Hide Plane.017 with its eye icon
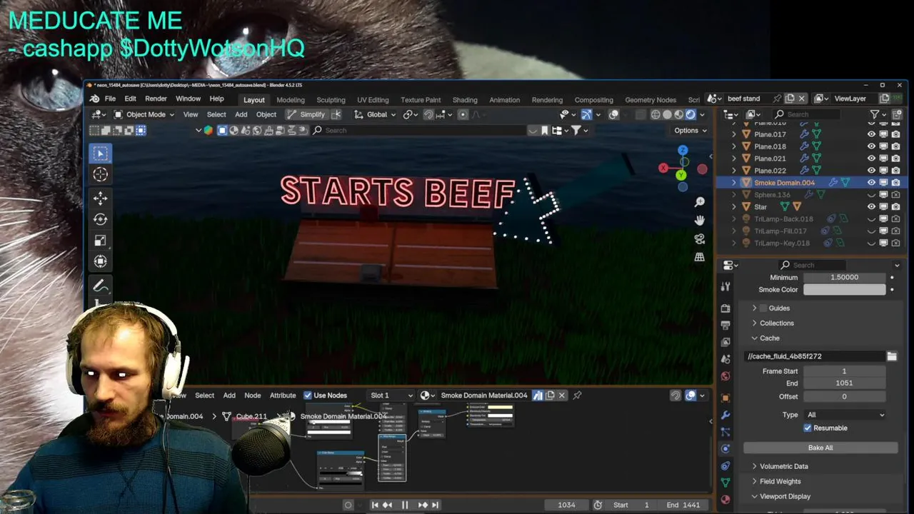The width and height of the screenshot is (914, 514). point(871,134)
